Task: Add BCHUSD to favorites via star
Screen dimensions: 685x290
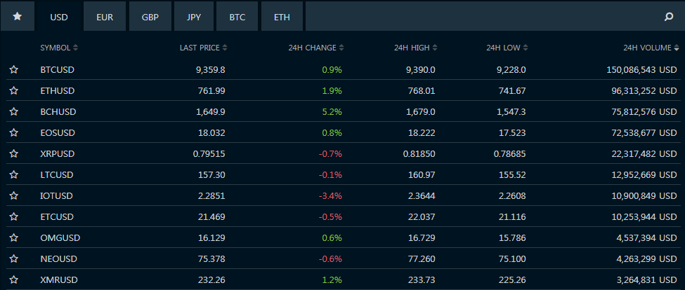Action: point(13,112)
